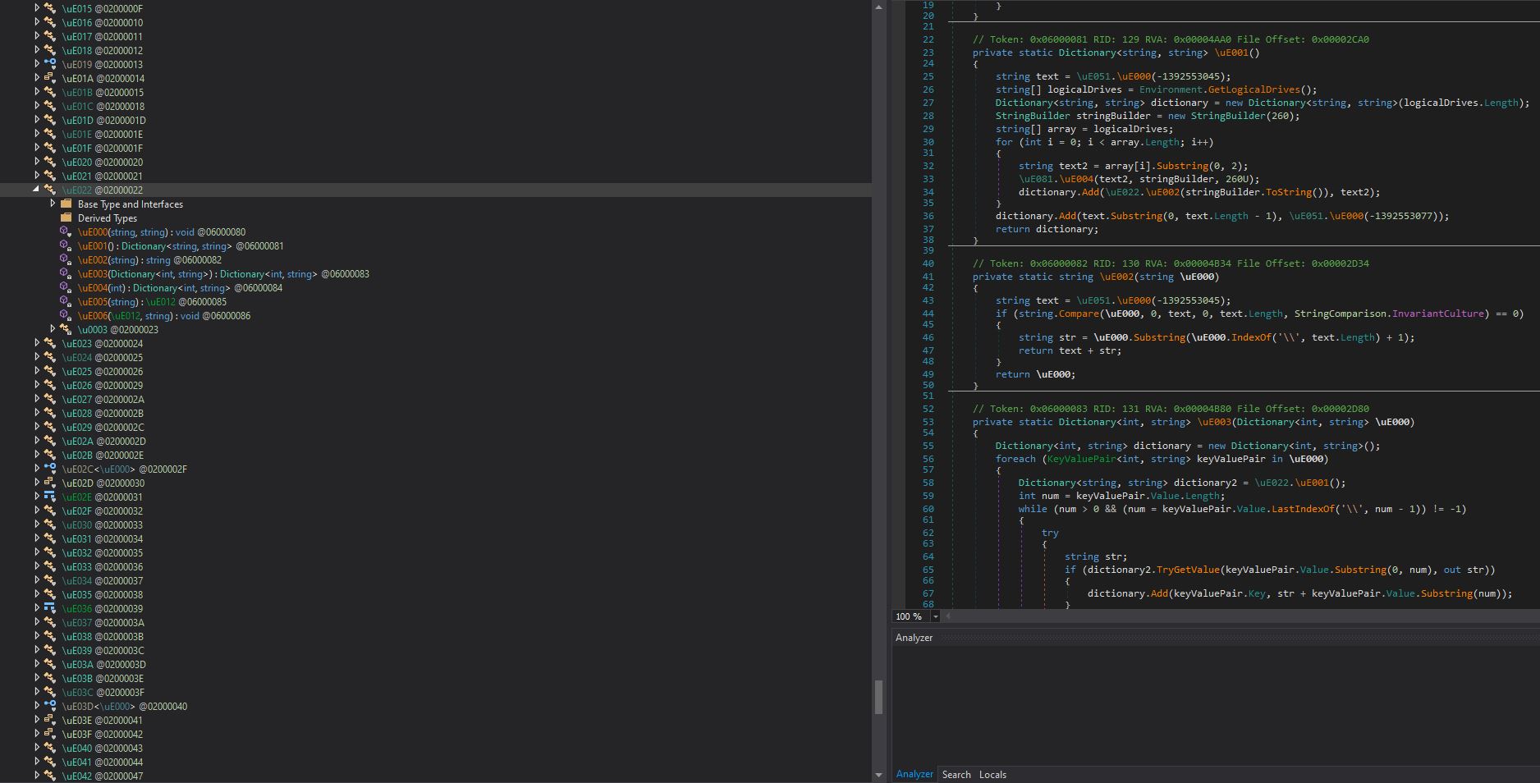Click method icon of \uE002(string) : string
The height and width of the screenshot is (783, 1540).
[x=66, y=260]
